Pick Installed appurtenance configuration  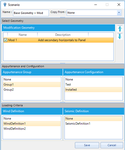(x=93, y=90)
